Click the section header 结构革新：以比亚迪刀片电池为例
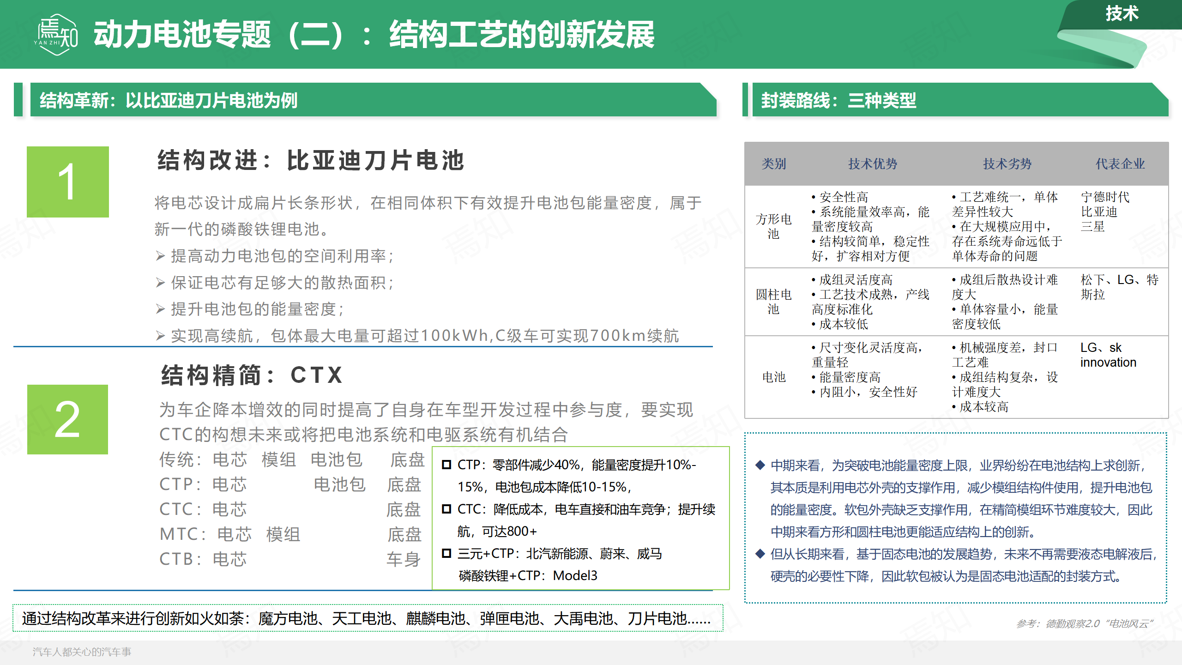Image resolution: width=1182 pixels, height=665 pixels. [169, 100]
